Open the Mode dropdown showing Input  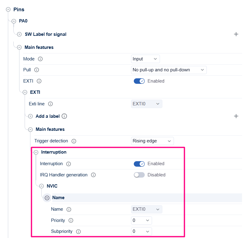pyautogui.click(x=145, y=59)
